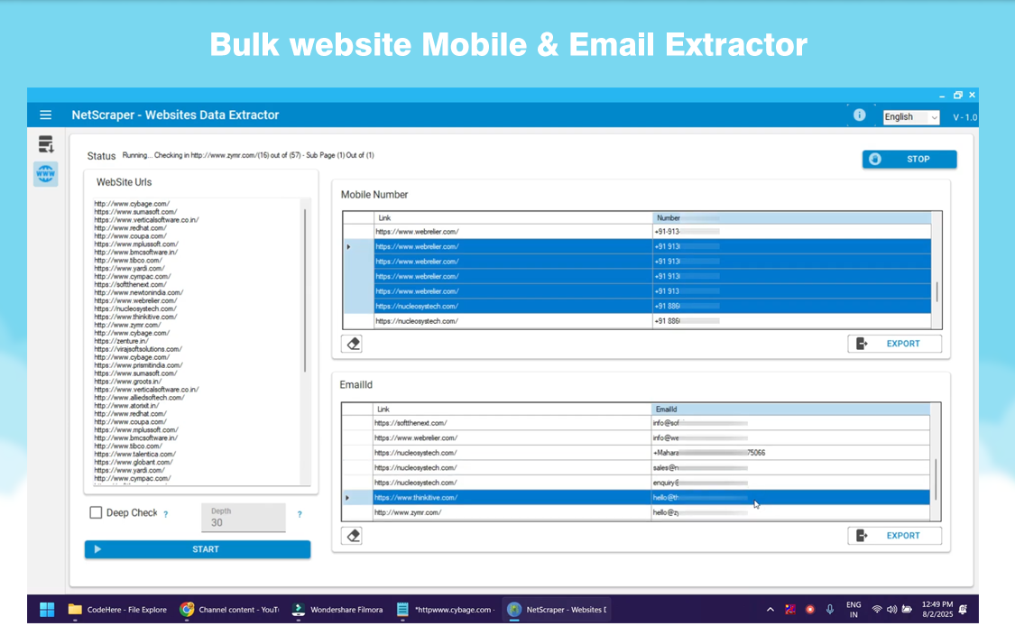Click the NetScraper taskbar item
Screen dimensions: 1015x626
tap(558, 609)
